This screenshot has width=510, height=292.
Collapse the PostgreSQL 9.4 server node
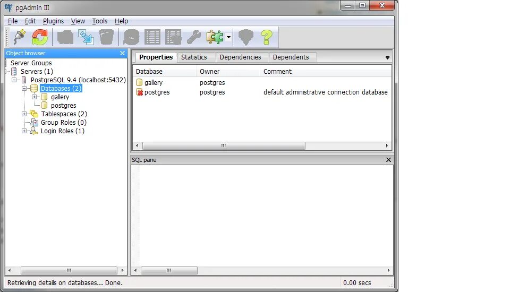point(14,80)
